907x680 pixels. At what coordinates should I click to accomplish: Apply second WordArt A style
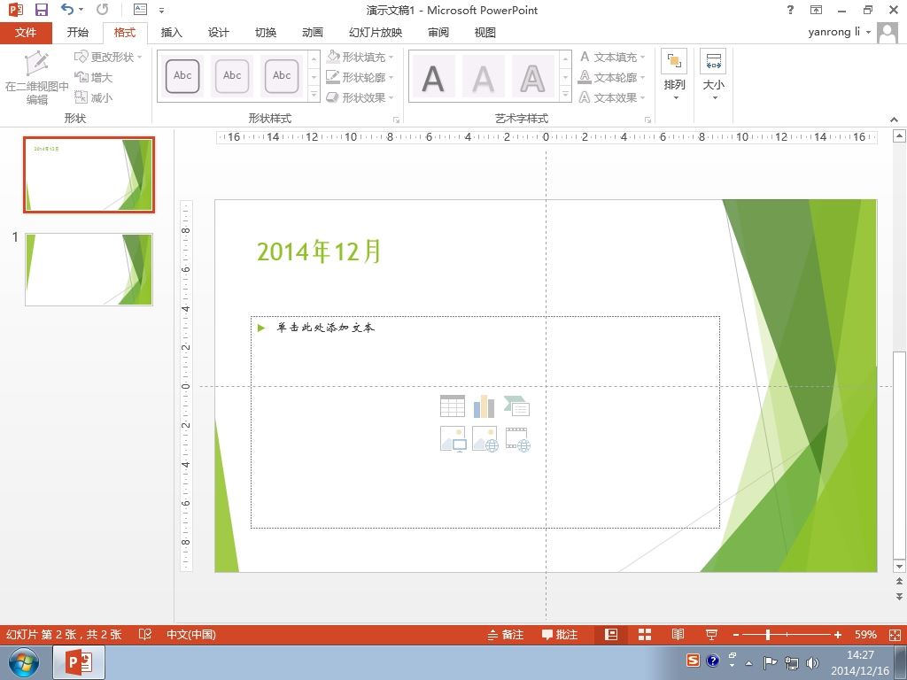pyautogui.click(x=483, y=78)
